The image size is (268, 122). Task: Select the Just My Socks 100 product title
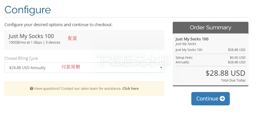tap(31, 36)
